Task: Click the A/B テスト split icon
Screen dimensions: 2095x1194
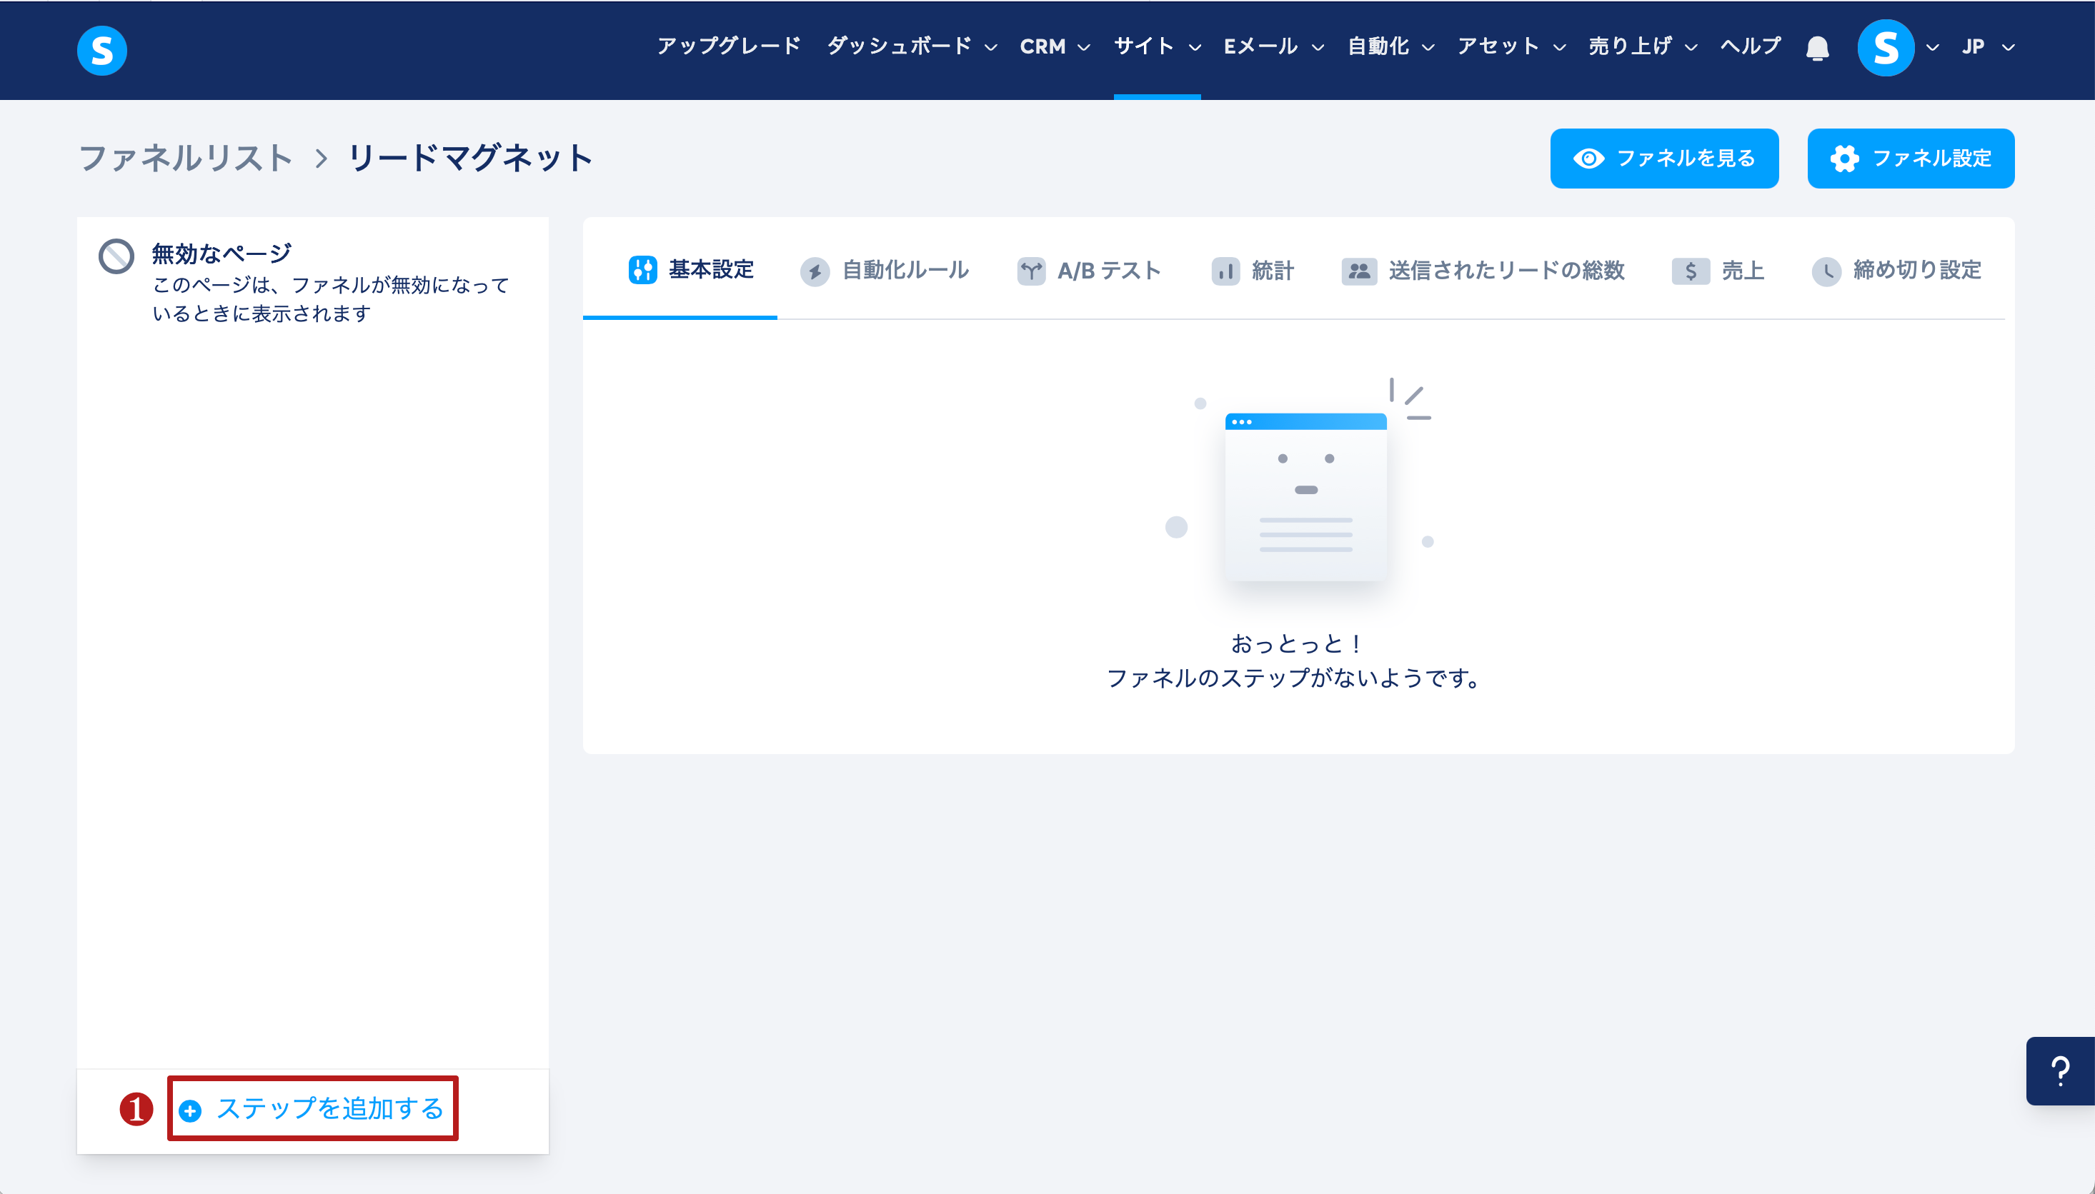Action: click(x=1031, y=271)
